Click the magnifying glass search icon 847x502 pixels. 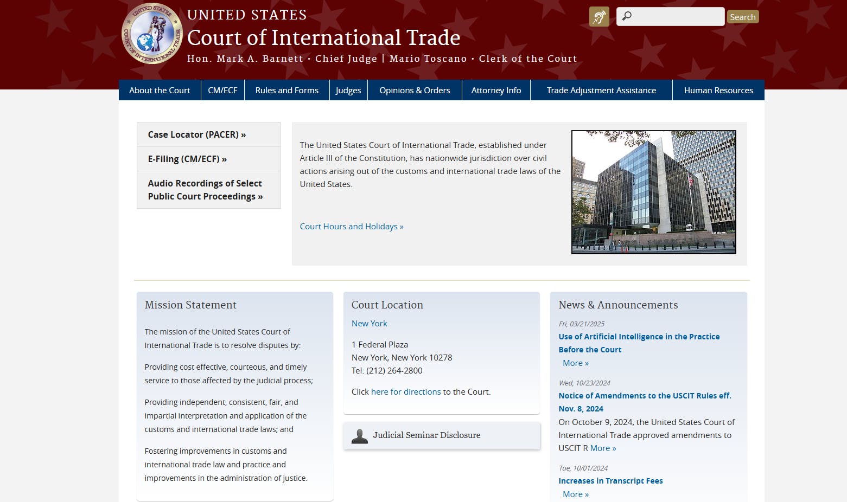point(627,16)
